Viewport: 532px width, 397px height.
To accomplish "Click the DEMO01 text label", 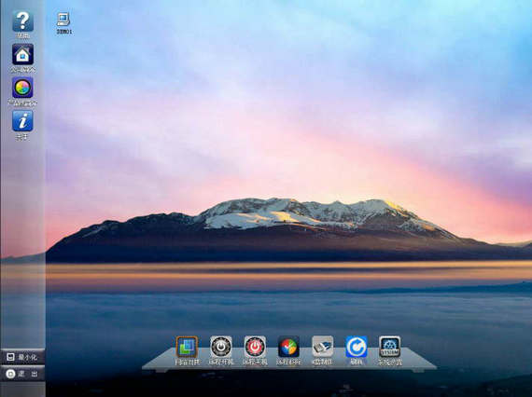I will point(64,32).
